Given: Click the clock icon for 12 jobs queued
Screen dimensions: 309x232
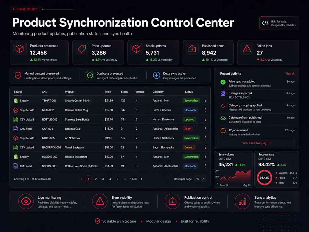Looking at the screenshot, I should 223,130.
